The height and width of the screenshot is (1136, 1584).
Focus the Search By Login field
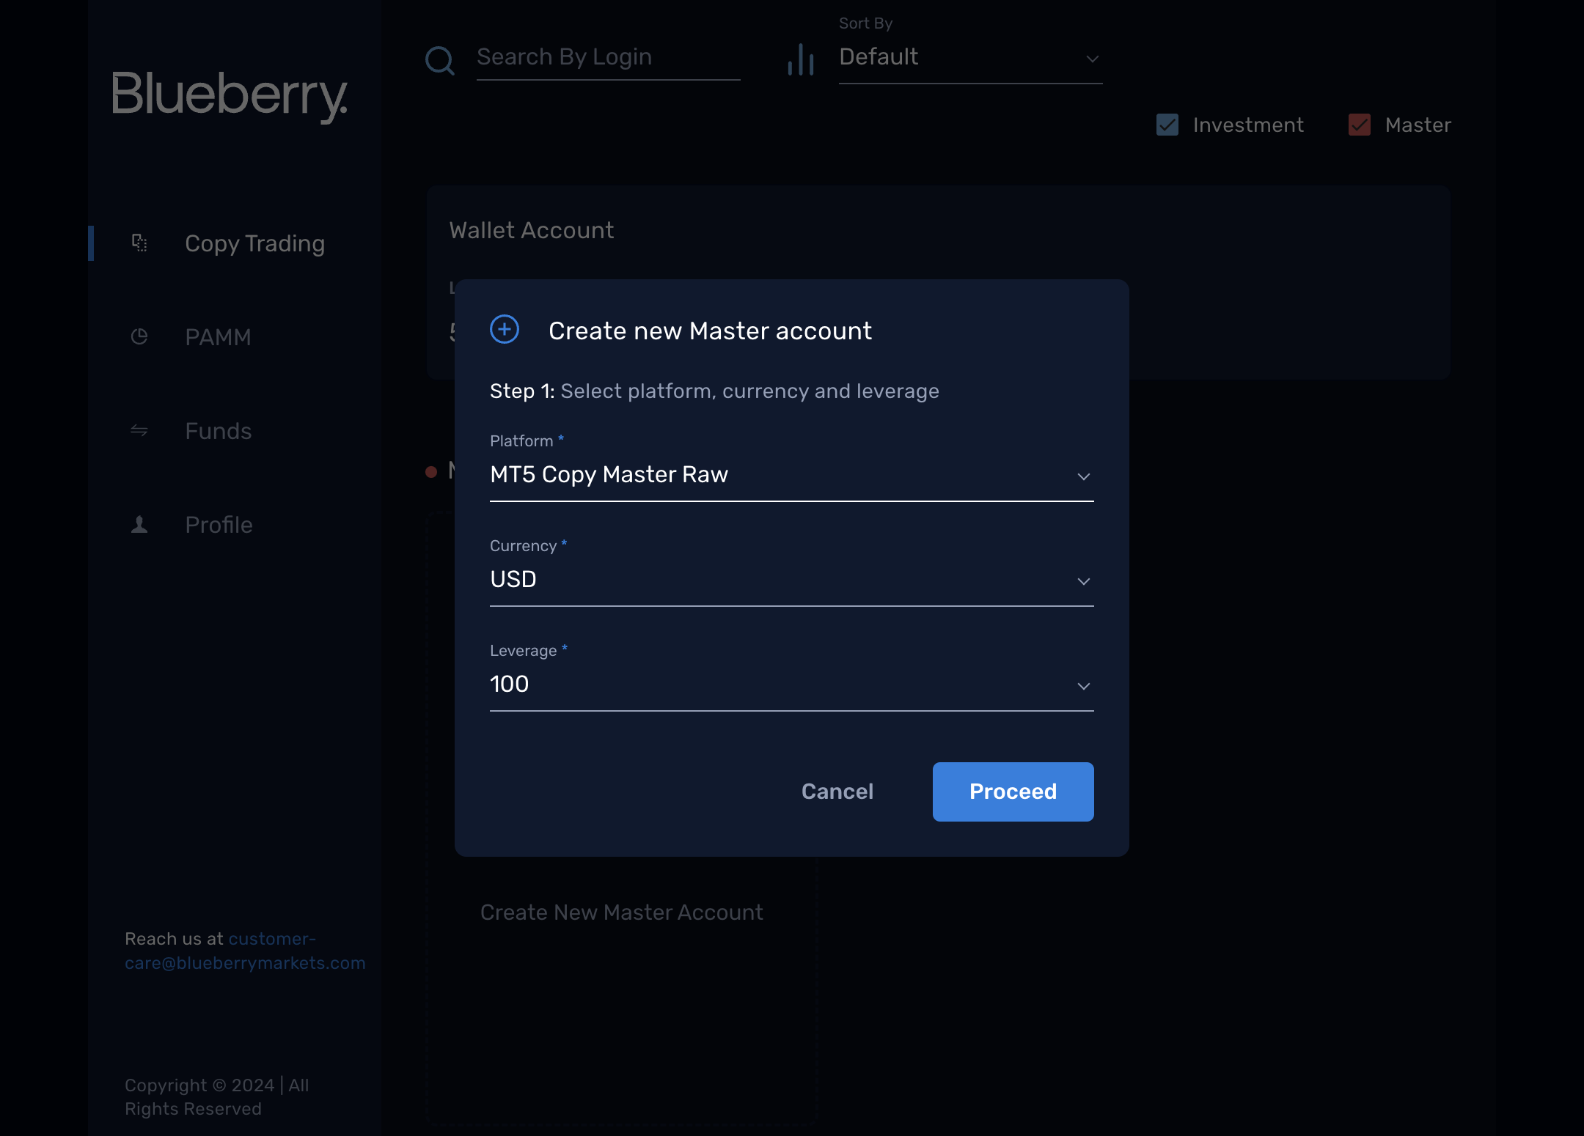point(609,57)
